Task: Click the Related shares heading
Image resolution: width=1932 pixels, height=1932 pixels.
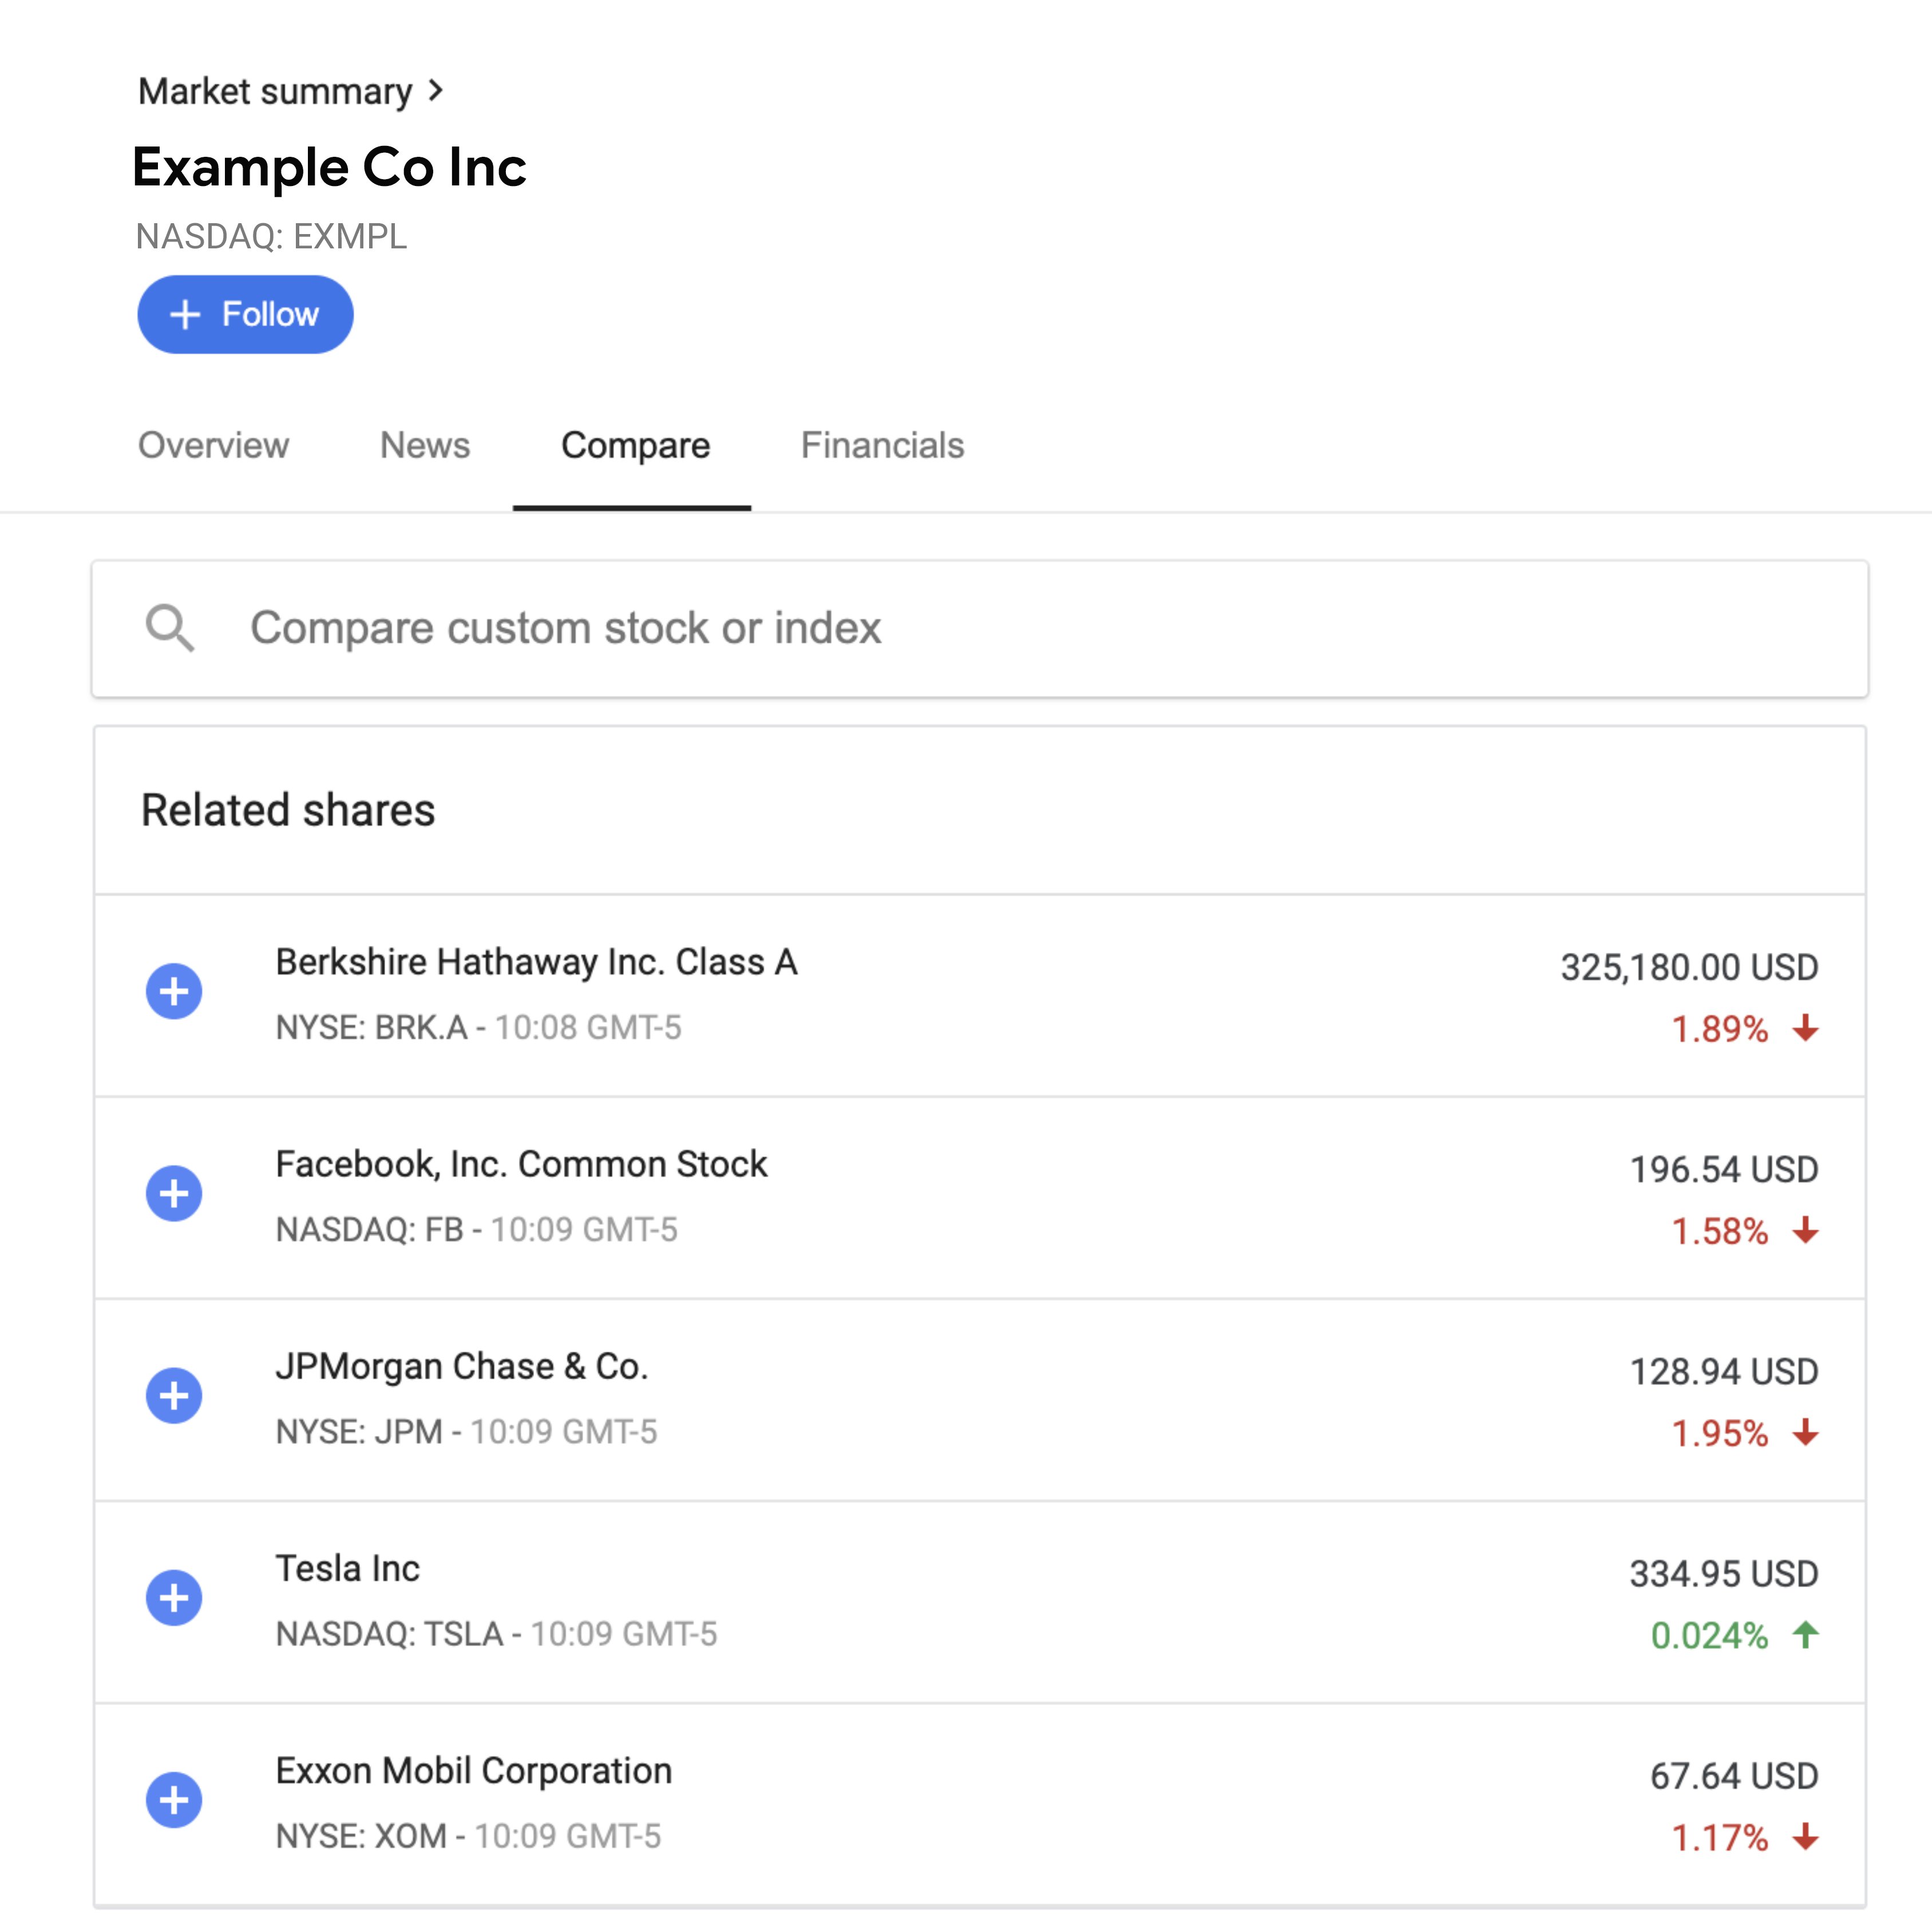Action: [x=288, y=810]
